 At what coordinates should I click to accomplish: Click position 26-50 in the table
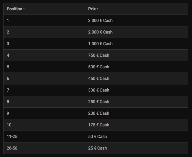(12, 148)
